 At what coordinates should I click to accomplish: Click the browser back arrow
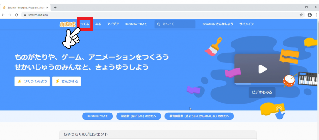pos(3,15)
